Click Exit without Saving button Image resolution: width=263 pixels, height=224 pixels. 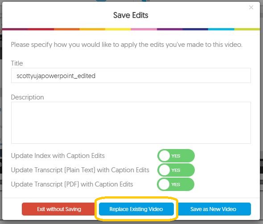click(59, 209)
